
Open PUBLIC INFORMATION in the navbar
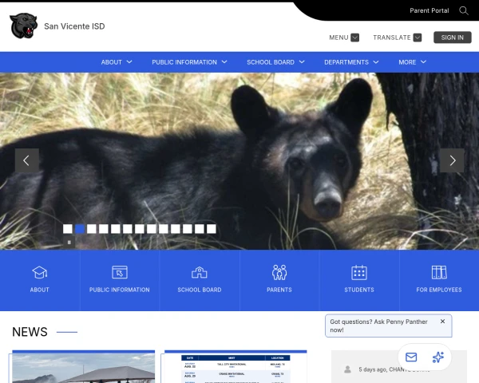[x=184, y=62]
